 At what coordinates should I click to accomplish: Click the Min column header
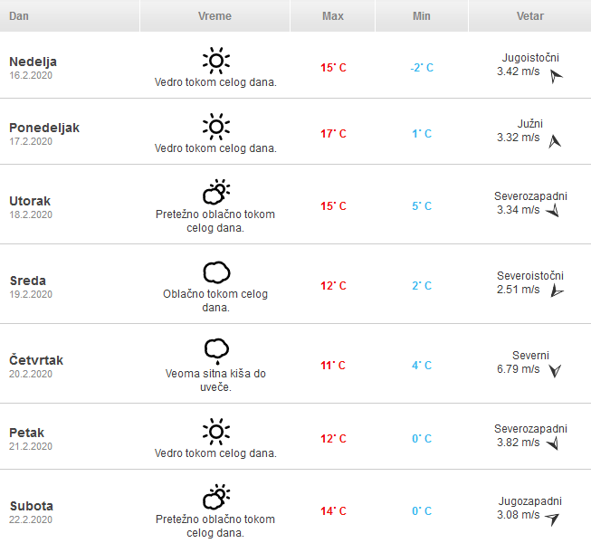421,16
